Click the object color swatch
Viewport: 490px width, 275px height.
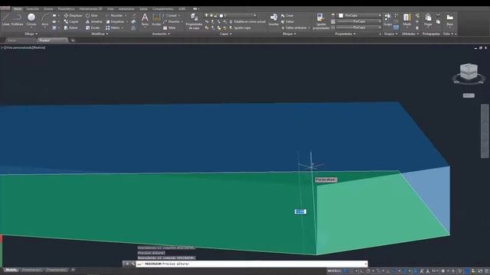pyautogui.click(x=341, y=15)
